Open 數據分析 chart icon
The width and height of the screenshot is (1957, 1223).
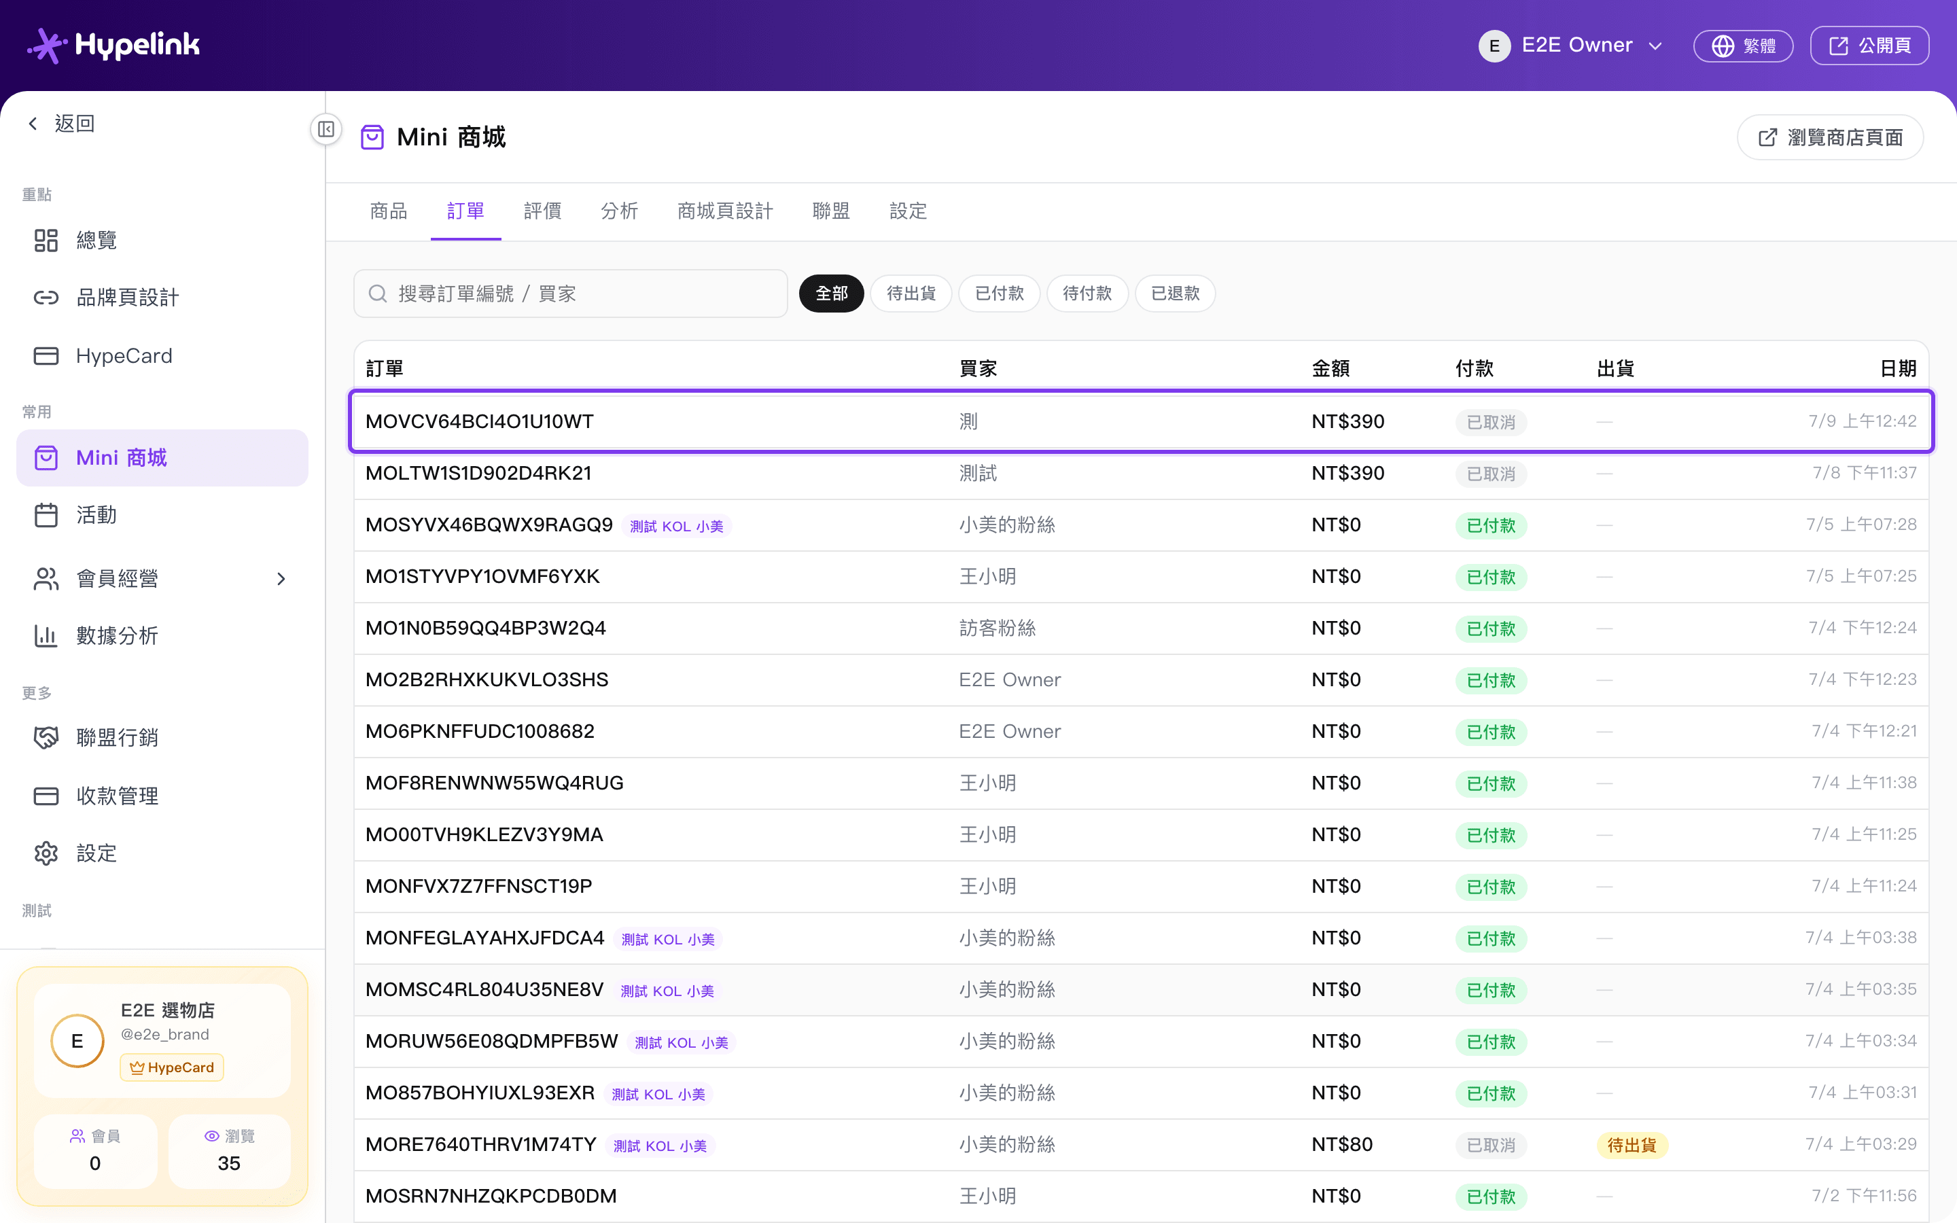coord(46,636)
